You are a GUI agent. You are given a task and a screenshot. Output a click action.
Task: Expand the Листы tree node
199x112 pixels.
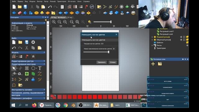click(152, 45)
